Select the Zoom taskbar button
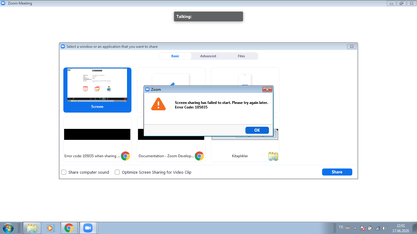417x234 pixels. coord(88,228)
